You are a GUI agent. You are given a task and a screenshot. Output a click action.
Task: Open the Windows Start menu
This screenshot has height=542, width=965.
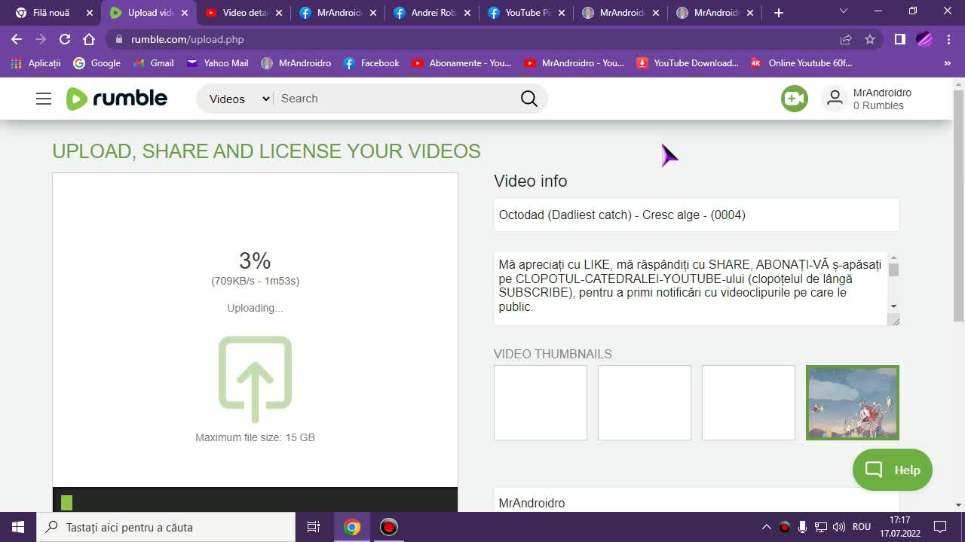pyautogui.click(x=18, y=527)
